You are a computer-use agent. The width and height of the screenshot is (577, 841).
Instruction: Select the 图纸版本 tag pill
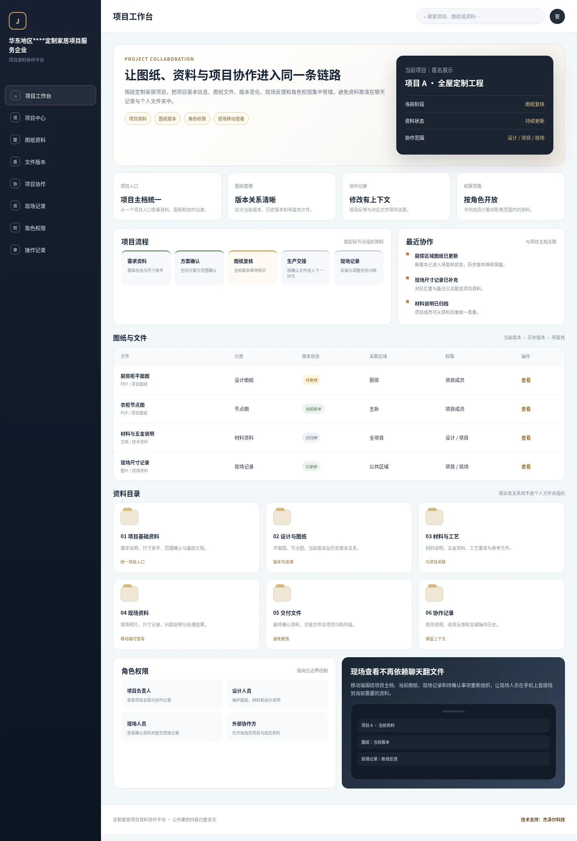coord(167,119)
